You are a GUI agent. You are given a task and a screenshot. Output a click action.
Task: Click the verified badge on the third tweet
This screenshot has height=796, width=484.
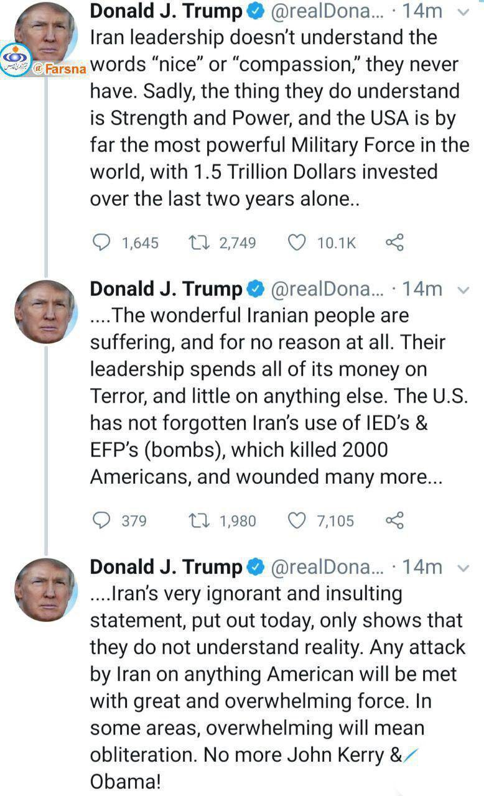coord(256,567)
